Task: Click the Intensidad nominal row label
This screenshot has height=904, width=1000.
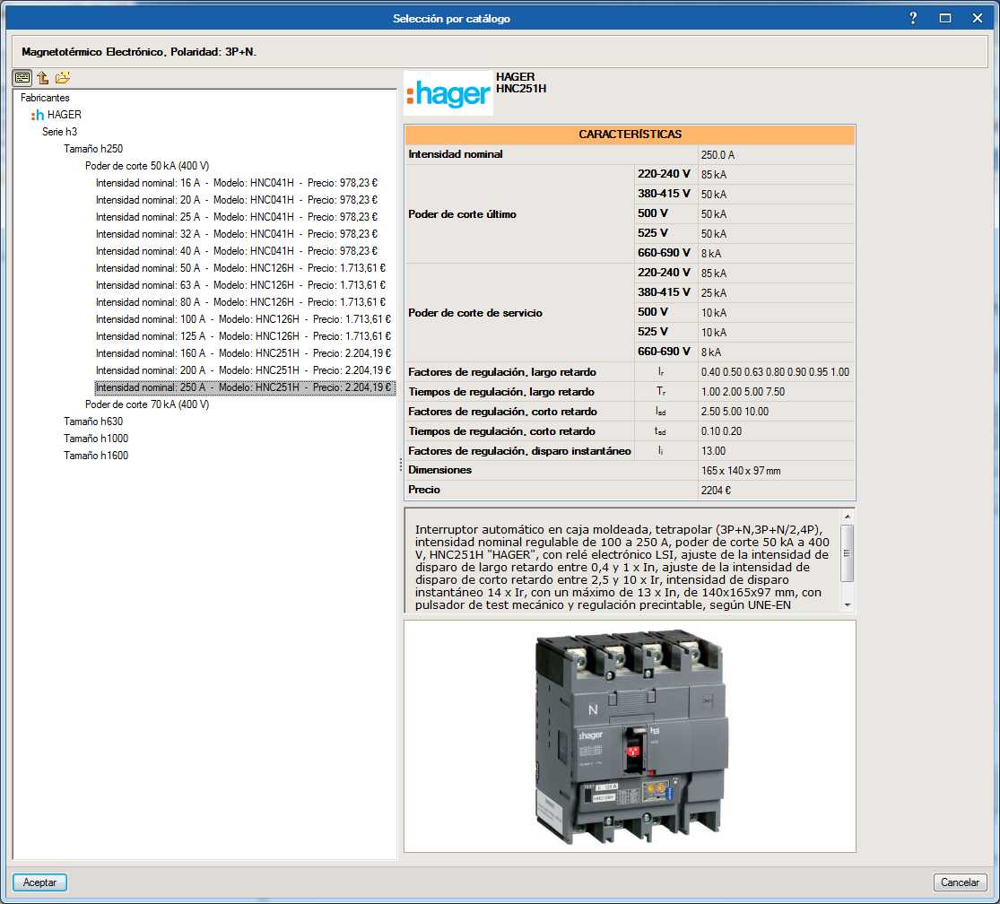Action: click(456, 154)
